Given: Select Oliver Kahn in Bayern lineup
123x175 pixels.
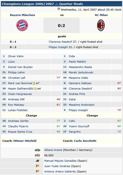Looking at the screenshot, I should coord(16,56).
